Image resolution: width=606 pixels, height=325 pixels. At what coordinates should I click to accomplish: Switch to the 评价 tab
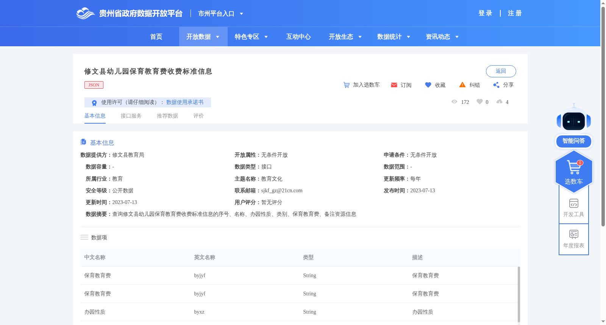click(x=198, y=116)
